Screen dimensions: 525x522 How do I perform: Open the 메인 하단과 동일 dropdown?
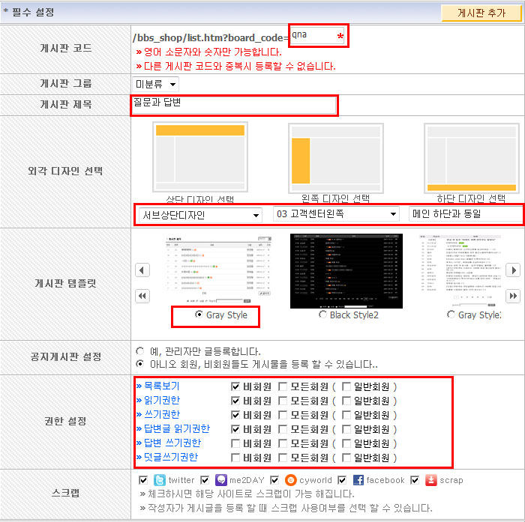coord(466,213)
